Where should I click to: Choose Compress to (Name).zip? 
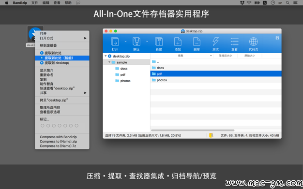[62, 142]
